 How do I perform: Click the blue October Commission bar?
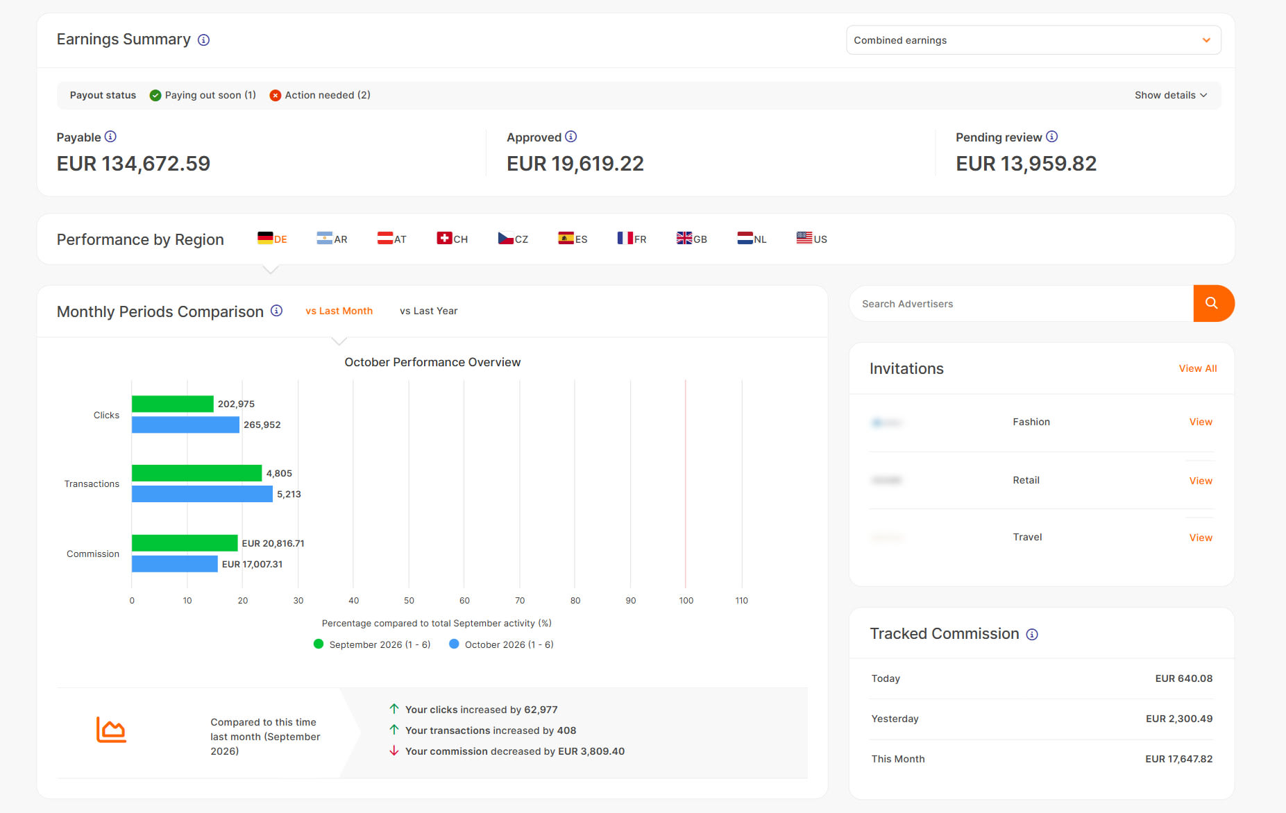tap(175, 564)
